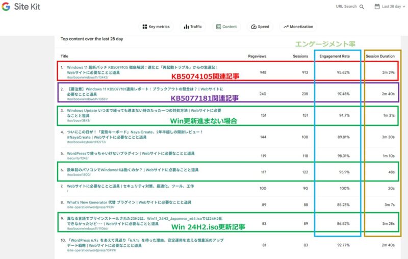Click the Pageviews column header
Viewport: 408px width, 259px height.
257,56
